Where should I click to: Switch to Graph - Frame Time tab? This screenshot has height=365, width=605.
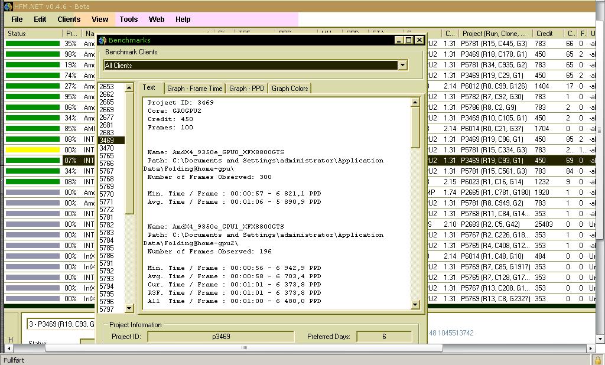click(x=194, y=89)
